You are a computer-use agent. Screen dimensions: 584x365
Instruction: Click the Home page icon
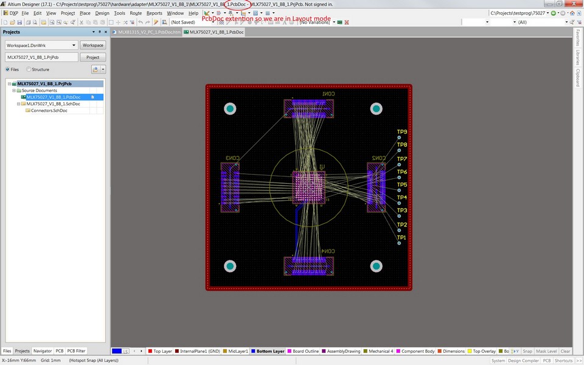coord(572,13)
